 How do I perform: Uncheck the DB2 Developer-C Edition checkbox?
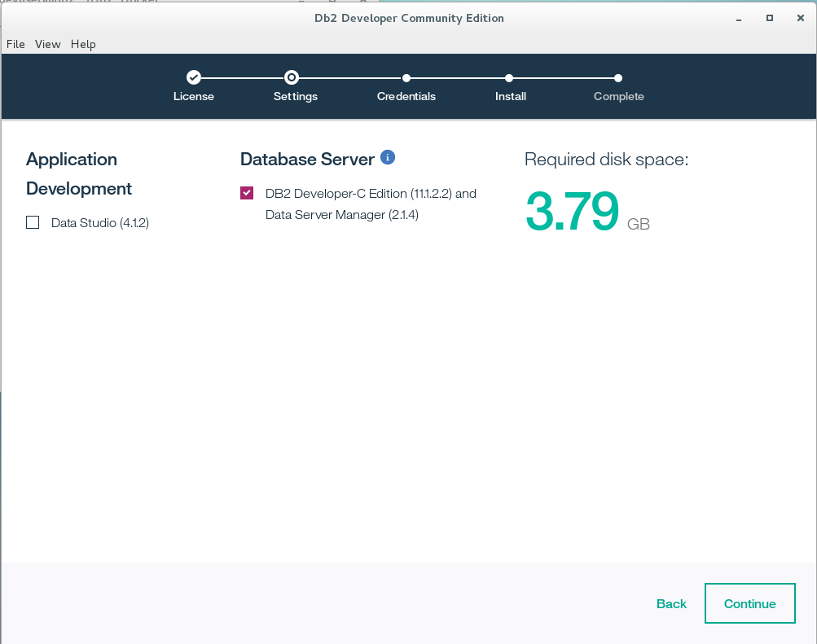247,193
